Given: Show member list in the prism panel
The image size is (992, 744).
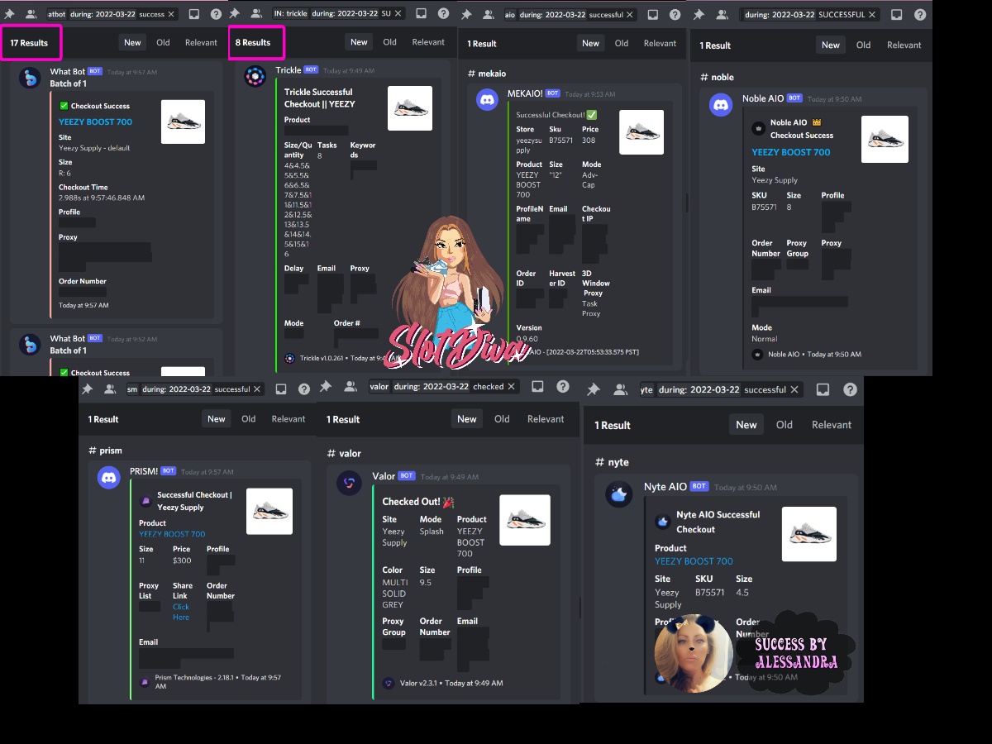Looking at the screenshot, I should click(110, 389).
